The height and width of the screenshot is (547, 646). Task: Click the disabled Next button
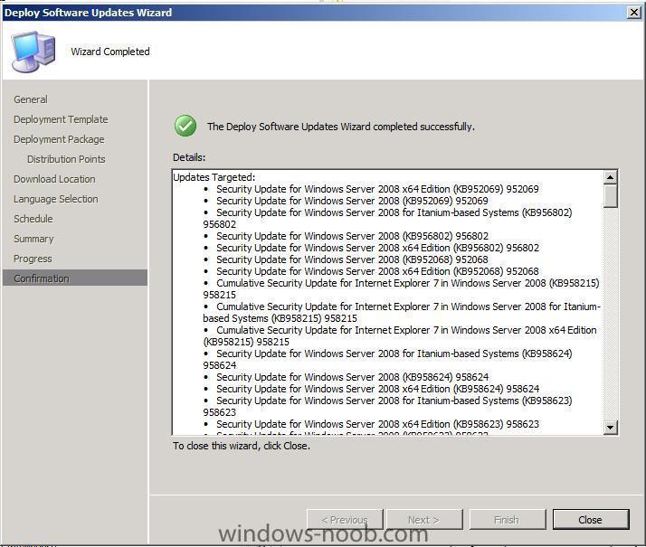click(x=424, y=520)
